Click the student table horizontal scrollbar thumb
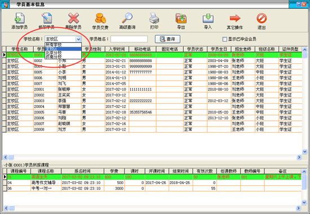The height and width of the screenshot is (214, 310). 11,157
